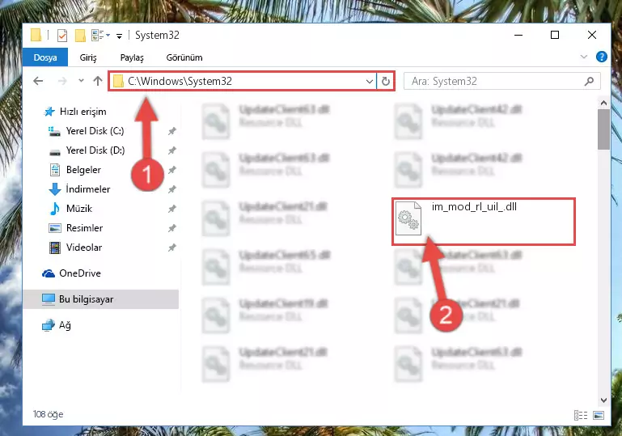Expand the ribbon with the chevron

583,57
